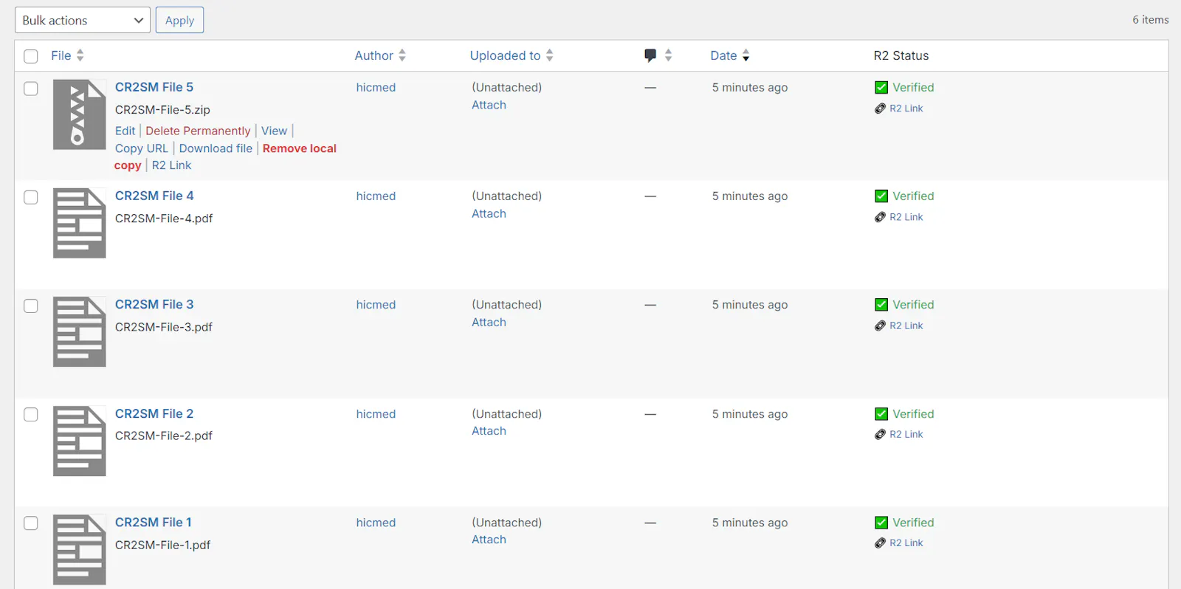Screen dimensions: 1181x589
Task: Open the CR2SM File 3 document thumbnail icon
Action: 79,331
